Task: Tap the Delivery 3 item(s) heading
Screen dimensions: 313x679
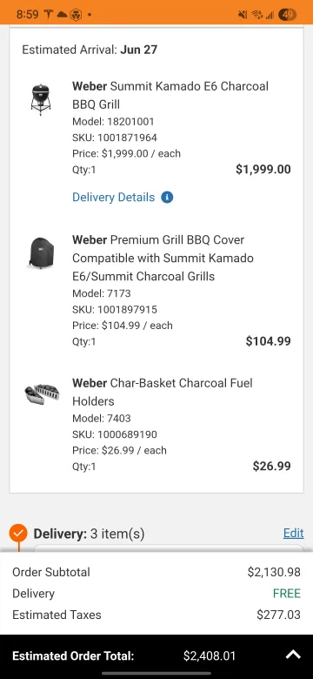Action: [x=89, y=534]
